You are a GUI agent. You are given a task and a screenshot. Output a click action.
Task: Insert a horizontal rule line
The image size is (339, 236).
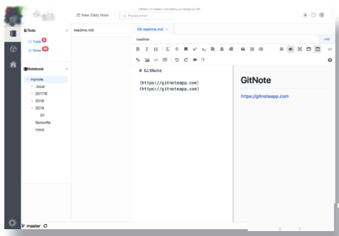(x=282, y=49)
